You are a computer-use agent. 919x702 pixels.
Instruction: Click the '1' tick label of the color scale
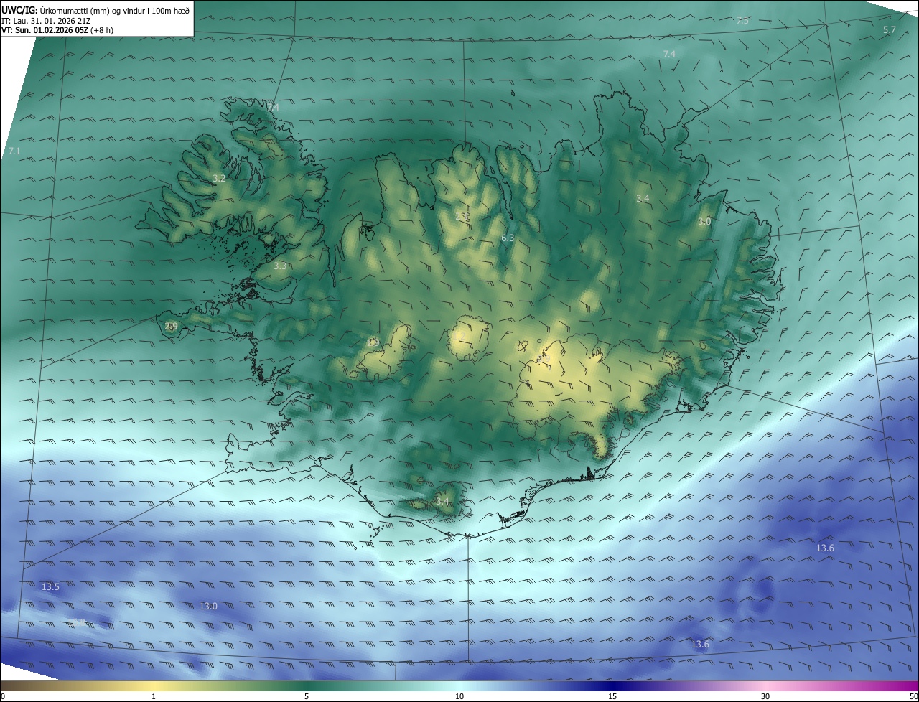(x=154, y=696)
